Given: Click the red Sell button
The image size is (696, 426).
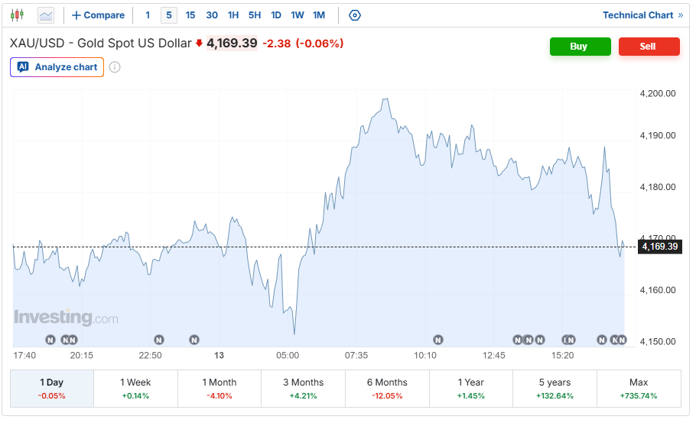Looking at the screenshot, I should tap(649, 47).
